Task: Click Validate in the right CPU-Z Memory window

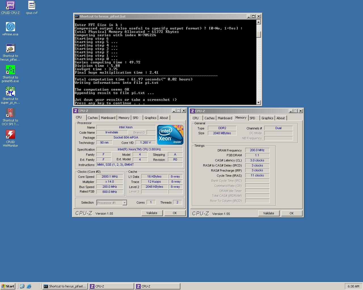Action: pos(269,213)
